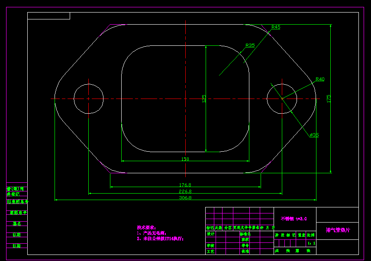Viewport: 371px width, 261px height.
Task: Select the ø35 hole diameter label
Action: click(x=314, y=135)
